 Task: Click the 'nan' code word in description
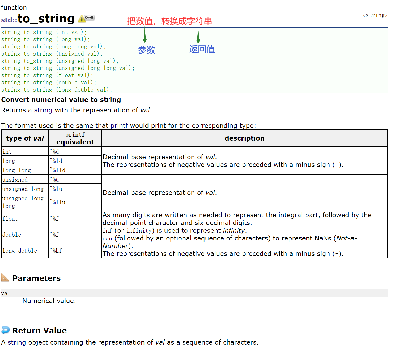(x=107, y=239)
